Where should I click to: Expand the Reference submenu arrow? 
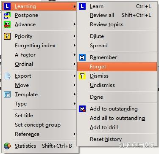coord(75,134)
